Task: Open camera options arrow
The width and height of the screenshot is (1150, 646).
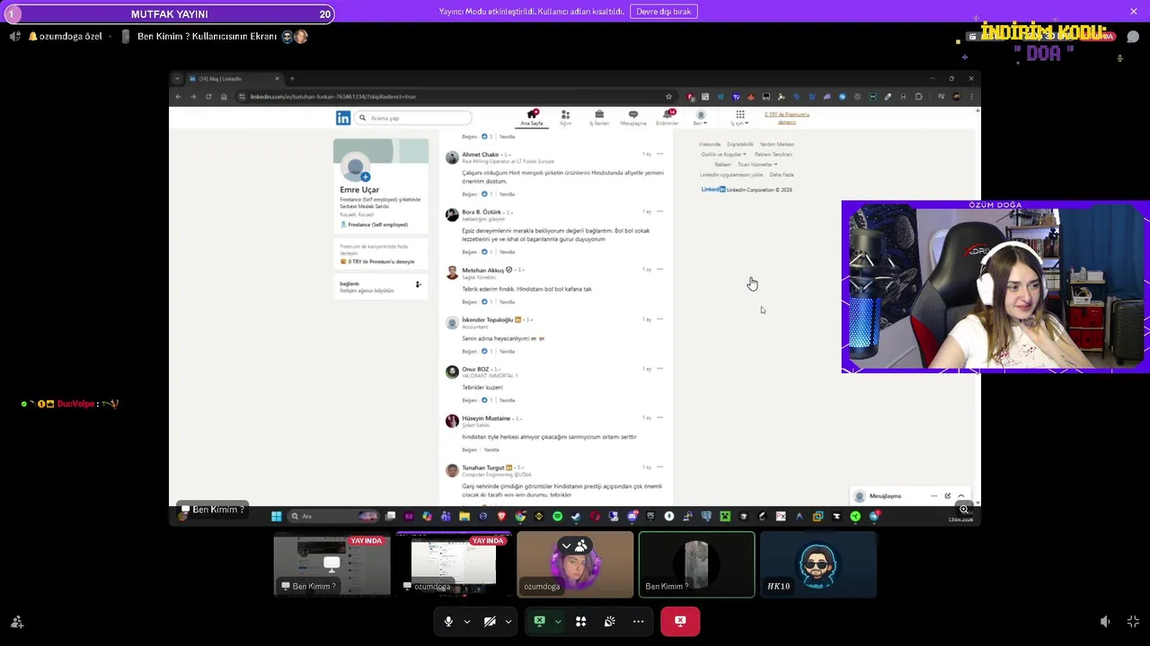Action: point(508,621)
